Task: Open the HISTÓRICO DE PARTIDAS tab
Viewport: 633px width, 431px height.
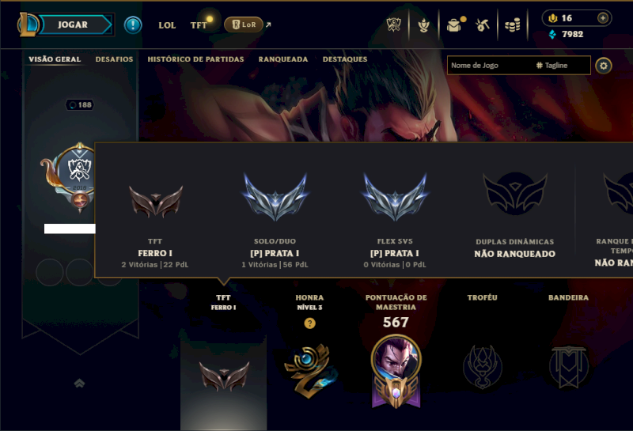Action: pyautogui.click(x=195, y=59)
